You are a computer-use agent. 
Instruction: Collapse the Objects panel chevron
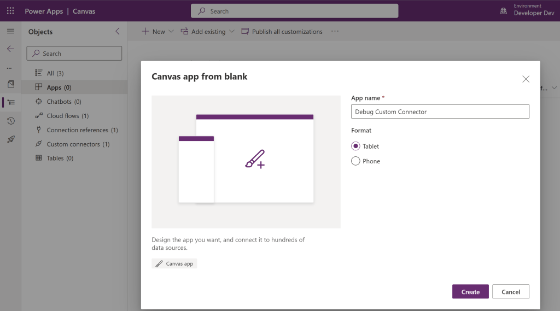point(117,32)
